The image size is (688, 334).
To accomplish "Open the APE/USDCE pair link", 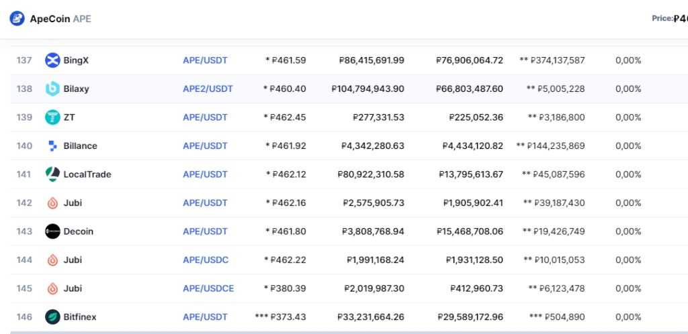I will [x=208, y=288].
